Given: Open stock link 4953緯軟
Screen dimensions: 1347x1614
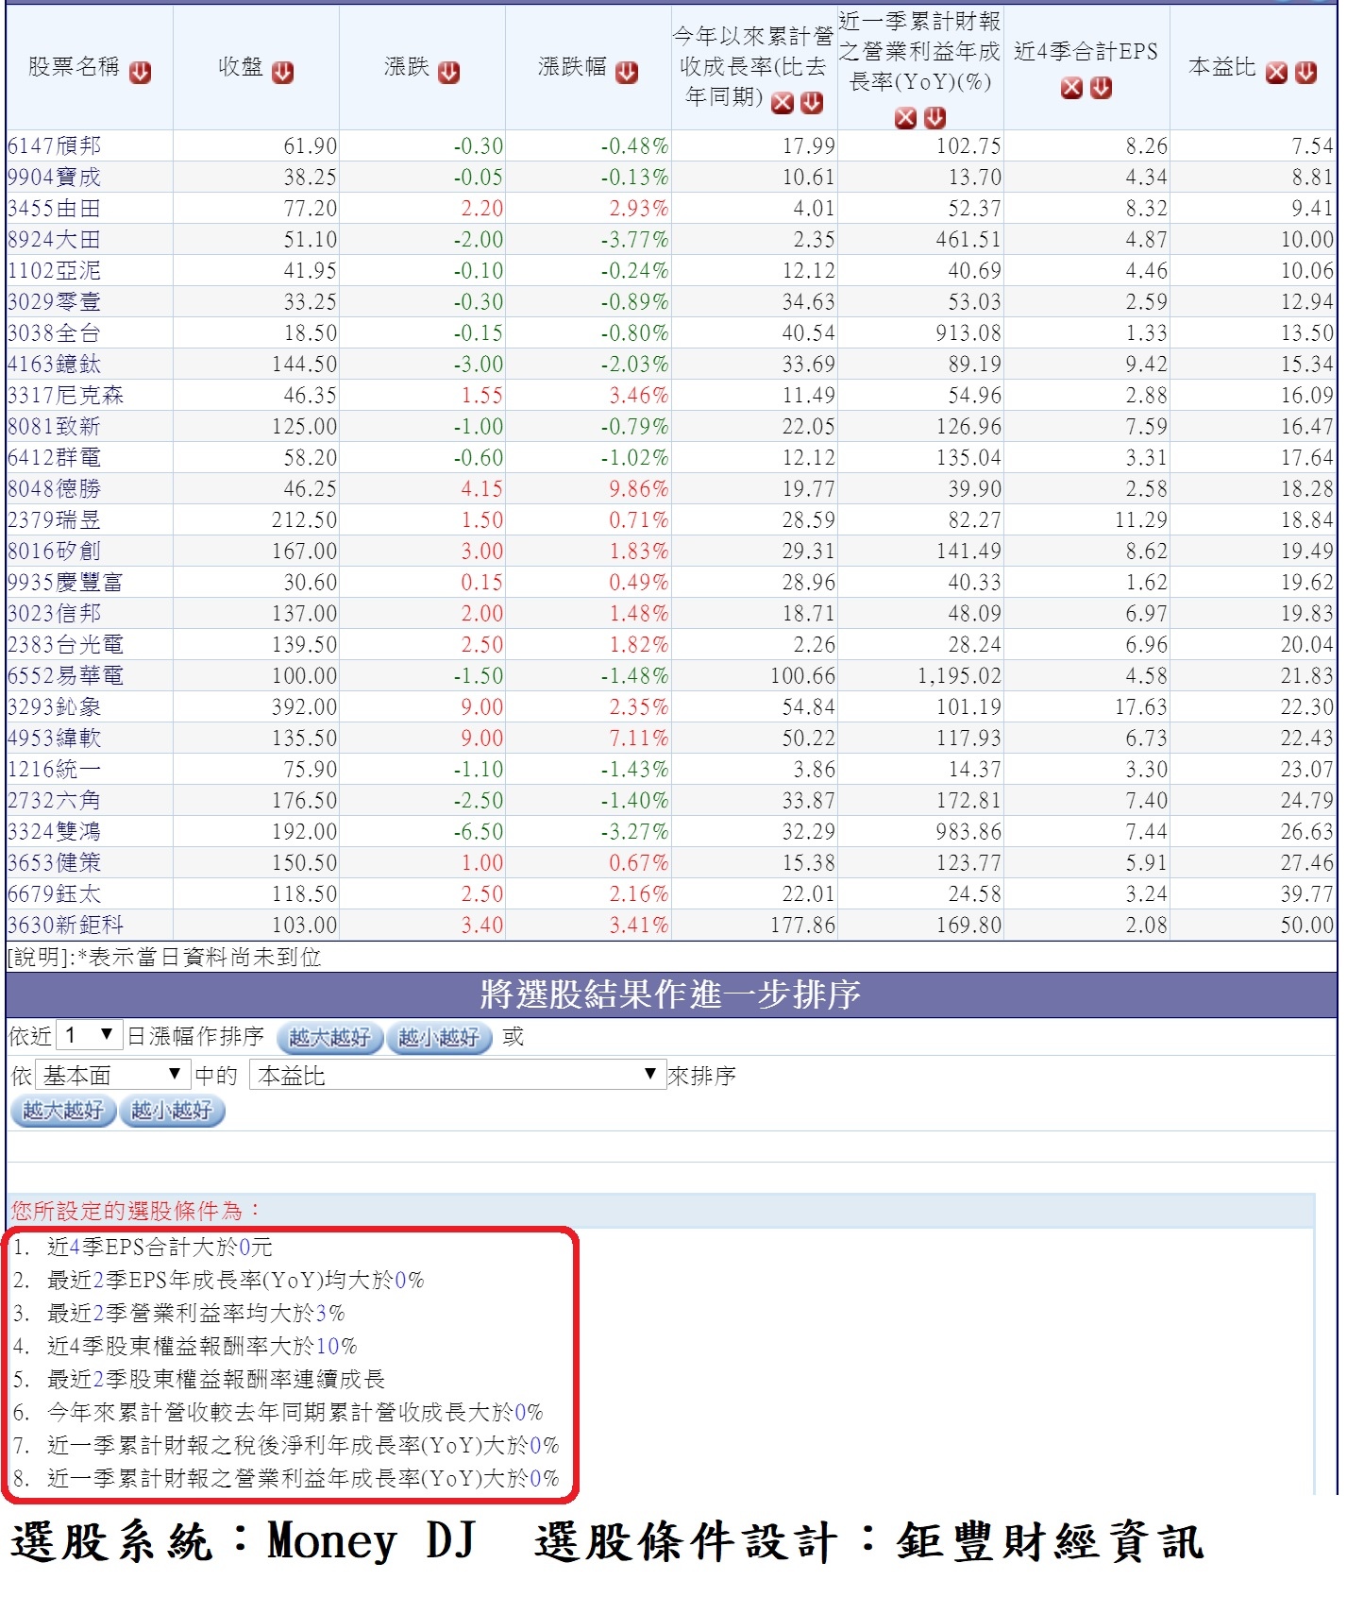Looking at the screenshot, I should tap(54, 739).
